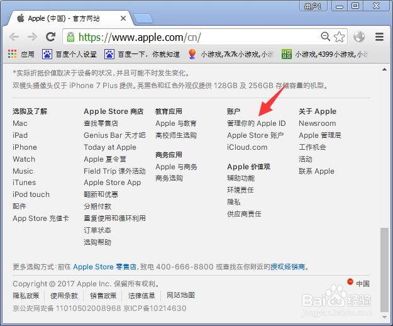This screenshot has height=326, width=393.
Task: Open the 订单状态 link
Action: pyautogui.click(x=97, y=230)
